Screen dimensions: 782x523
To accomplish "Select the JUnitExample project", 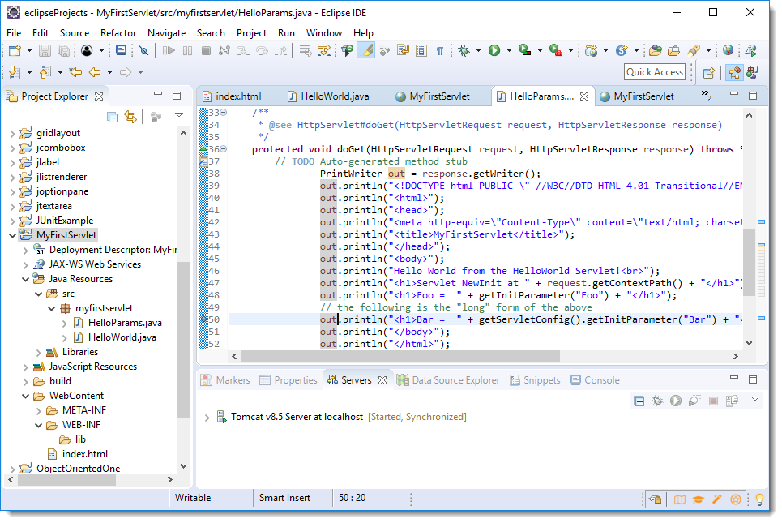I will (64, 221).
